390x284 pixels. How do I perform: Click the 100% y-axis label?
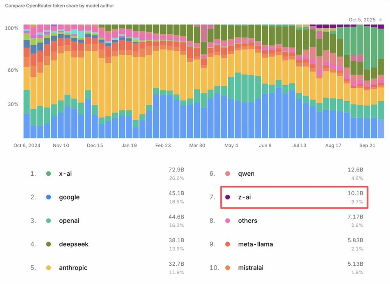pos(11,28)
